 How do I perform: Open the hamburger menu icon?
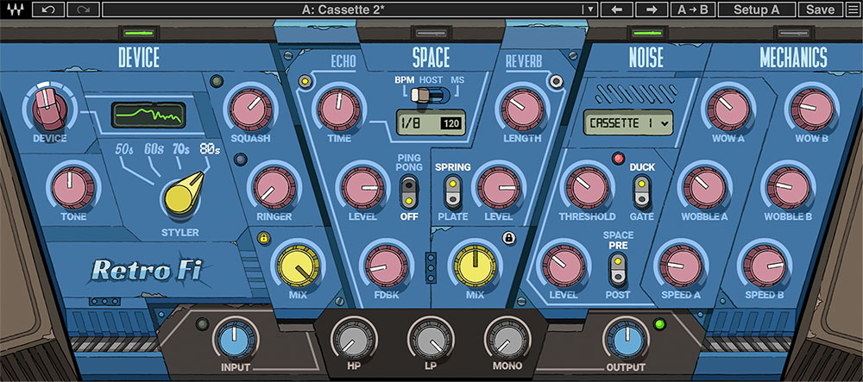852,9
